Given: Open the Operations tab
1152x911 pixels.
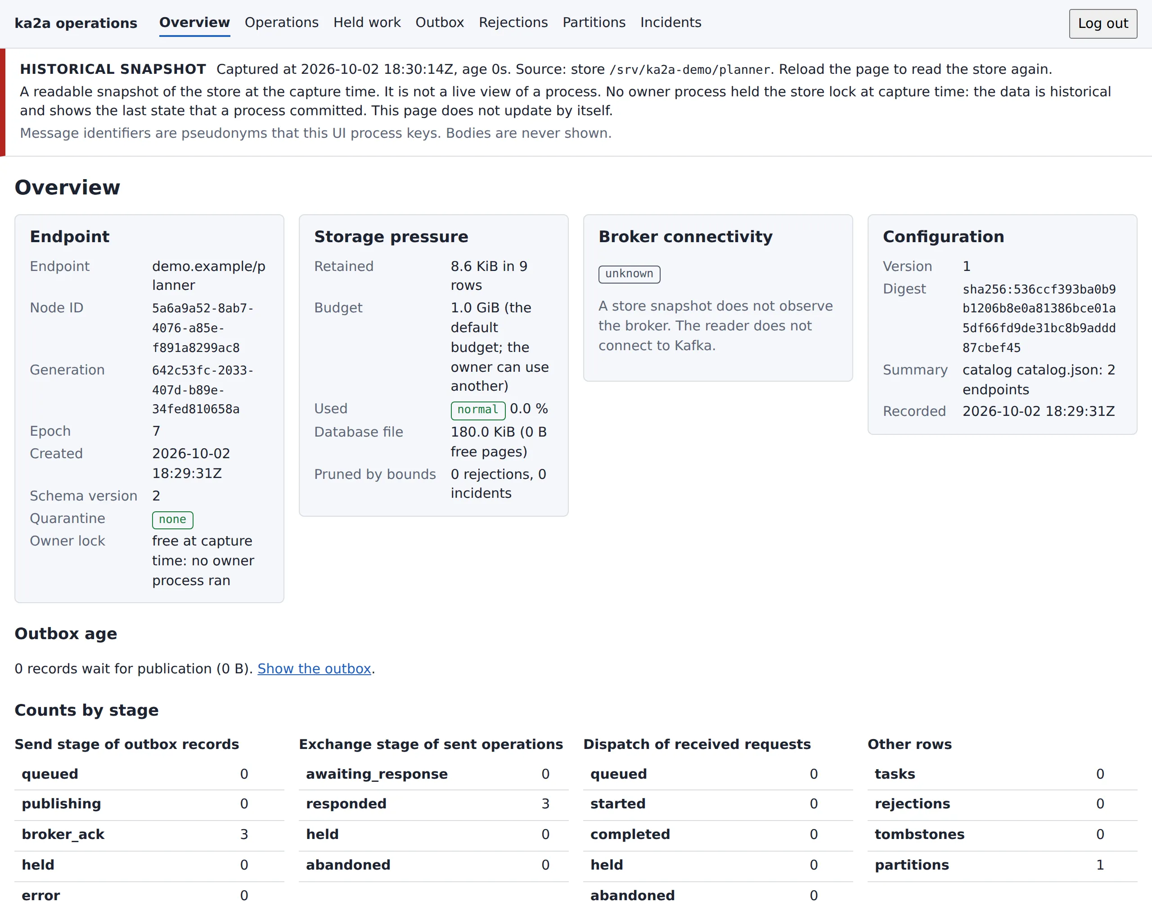Looking at the screenshot, I should [281, 23].
